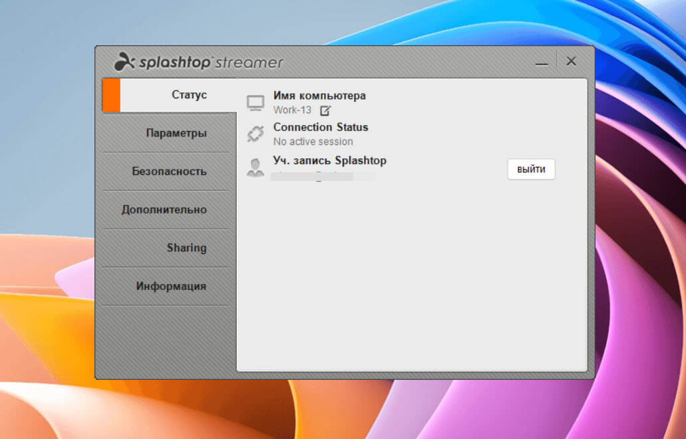Click the Уч. запись Splashtop heading
The height and width of the screenshot is (439, 686).
pyautogui.click(x=330, y=160)
